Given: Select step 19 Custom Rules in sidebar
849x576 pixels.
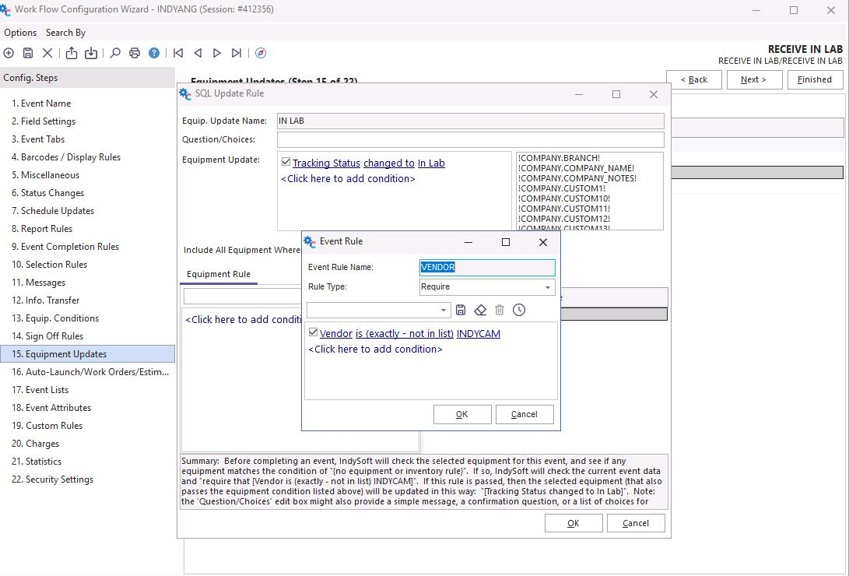Looking at the screenshot, I should click(x=54, y=426).
